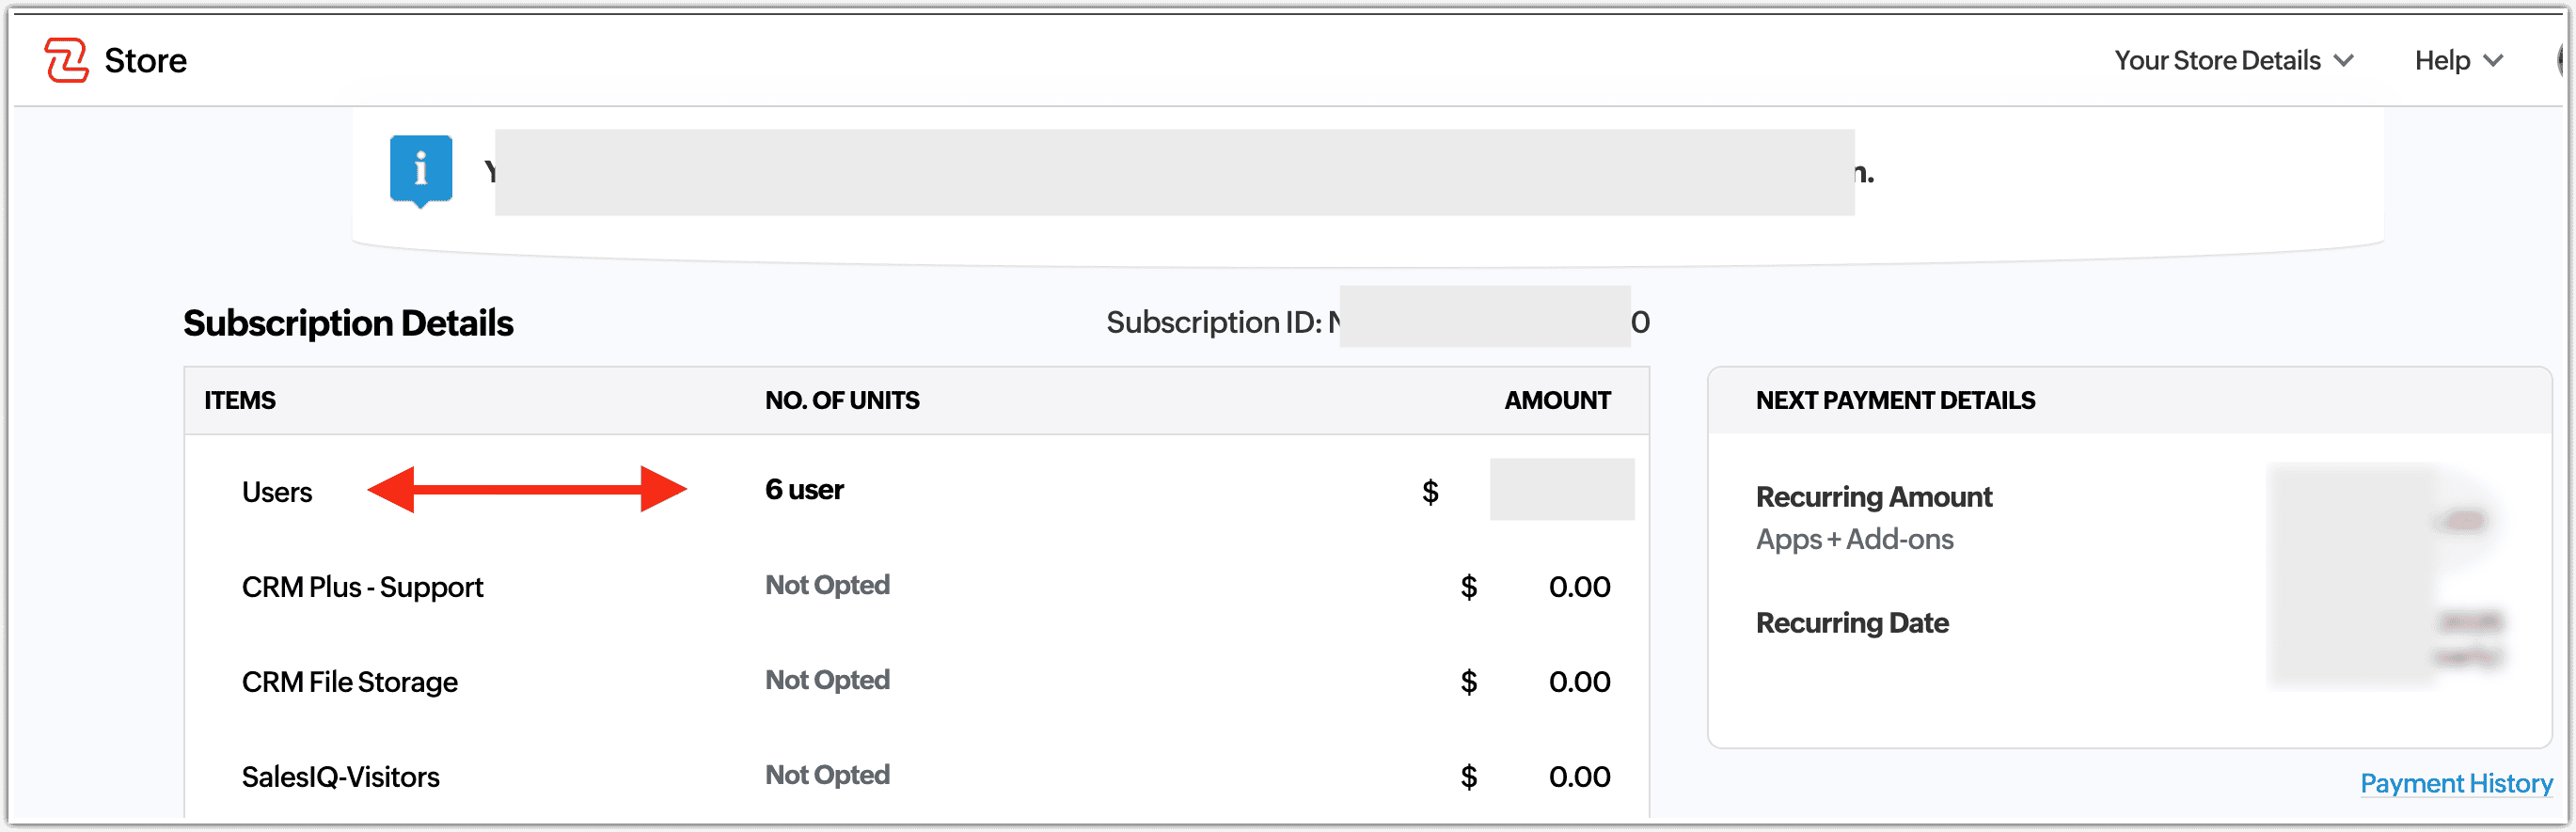Click the Subscription Details heading
The image size is (2576, 832).
[x=348, y=323]
